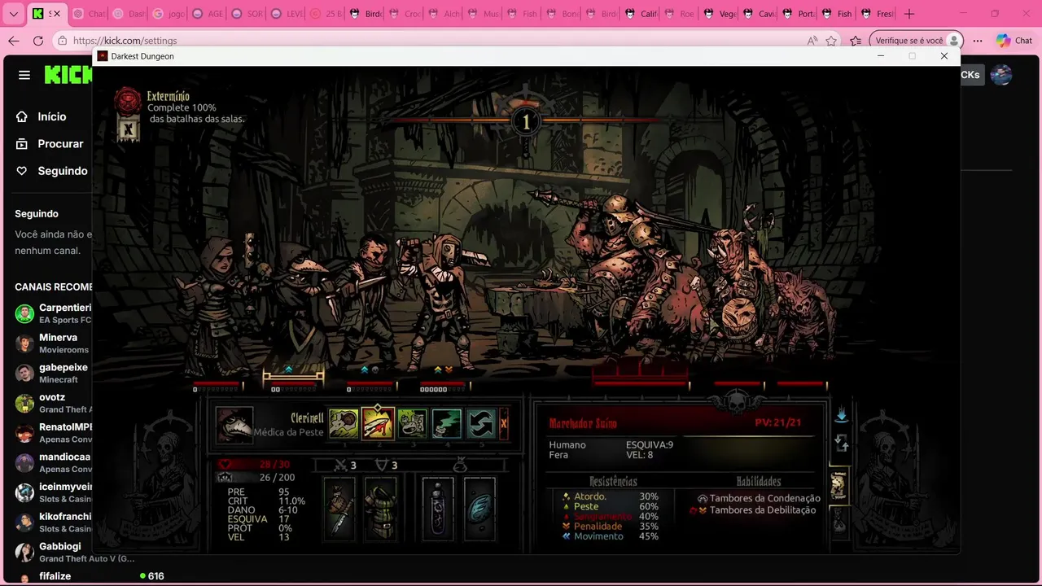The width and height of the screenshot is (1042, 586).
Task: Open mandiocaa recommended channel
Action: pos(53,462)
